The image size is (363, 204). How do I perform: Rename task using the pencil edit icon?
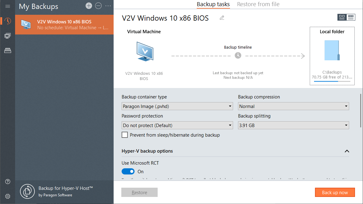[222, 18]
